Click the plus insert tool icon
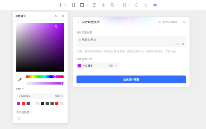The image size is (206, 129). 60,5
